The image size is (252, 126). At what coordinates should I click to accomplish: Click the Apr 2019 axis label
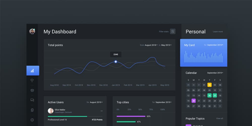tap(152, 85)
